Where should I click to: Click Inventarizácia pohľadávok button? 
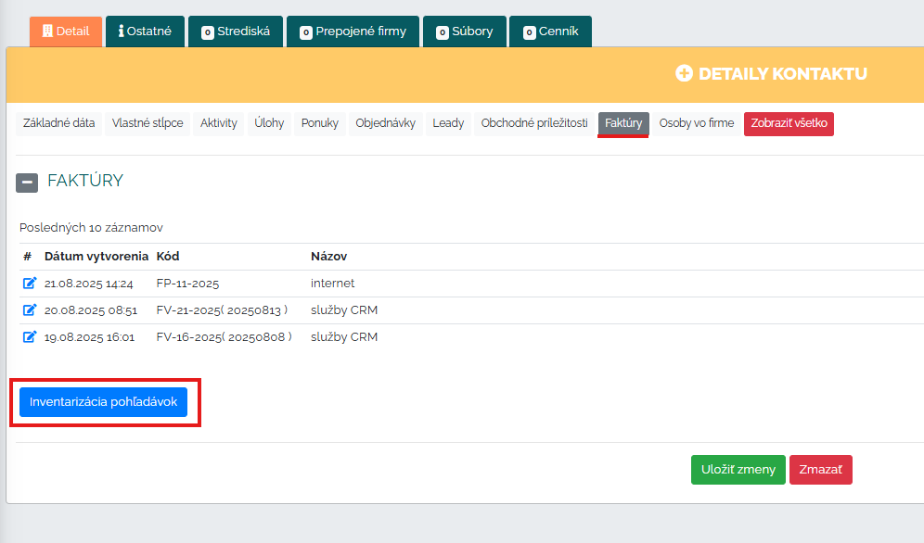[104, 402]
